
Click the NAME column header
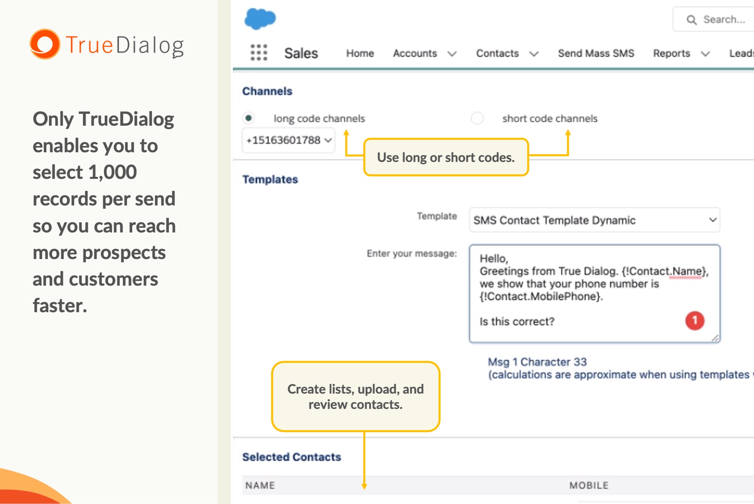click(260, 485)
